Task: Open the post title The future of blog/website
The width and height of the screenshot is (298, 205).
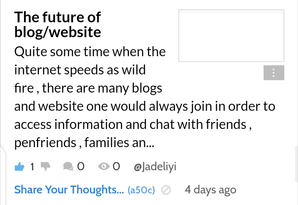Action: click(x=58, y=25)
